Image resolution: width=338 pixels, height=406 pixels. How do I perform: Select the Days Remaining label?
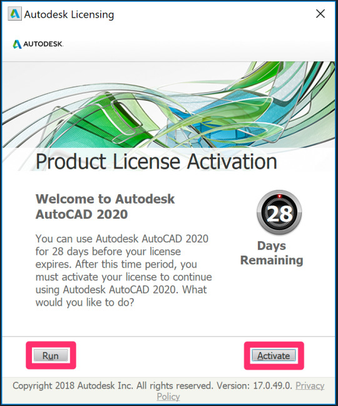pos(272,253)
